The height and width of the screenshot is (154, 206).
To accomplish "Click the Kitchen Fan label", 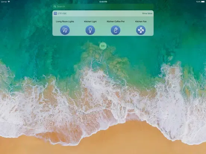I will click(x=141, y=22).
